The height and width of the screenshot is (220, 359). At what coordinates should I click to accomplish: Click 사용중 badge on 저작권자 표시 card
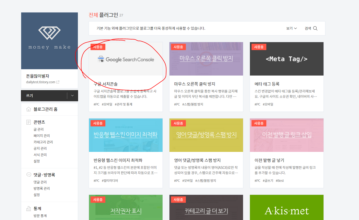[x=98, y=200]
